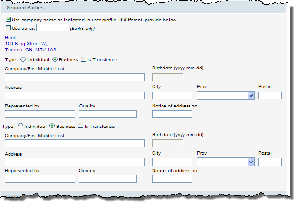Click second 'Represented by' input field
This screenshot has height=205, width=298.
40,179
